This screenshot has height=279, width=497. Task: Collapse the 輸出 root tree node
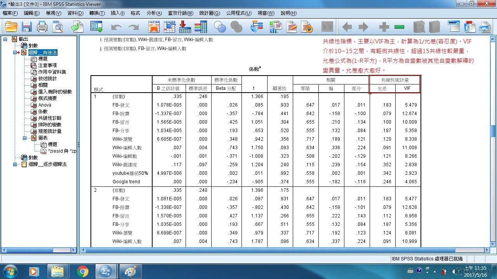click(x=5, y=39)
